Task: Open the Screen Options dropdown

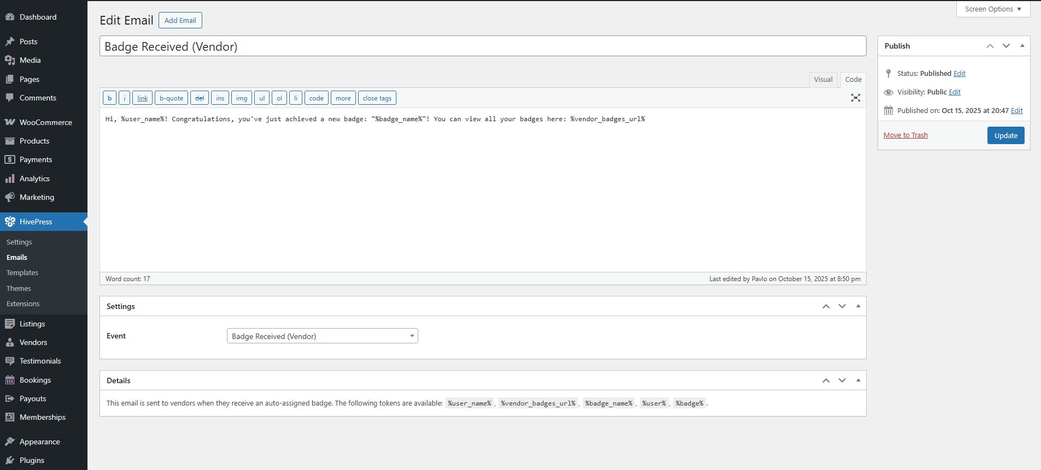Action: pyautogui.click(x=993, y=9)
